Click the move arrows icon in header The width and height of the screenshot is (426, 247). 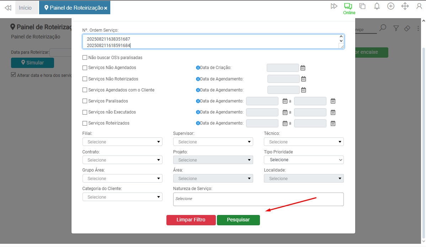[x=405, y=6]
